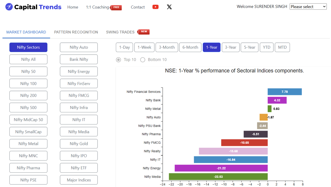The width and height of the screenshot is (331, 187).
Task: Click the Nifty PSE button
Action: pyautogui.click(x=28, y=180)
